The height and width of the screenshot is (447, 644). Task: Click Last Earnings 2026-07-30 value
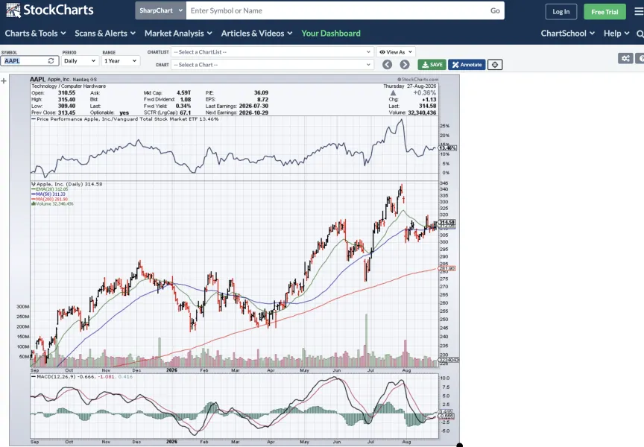(253, 106)
